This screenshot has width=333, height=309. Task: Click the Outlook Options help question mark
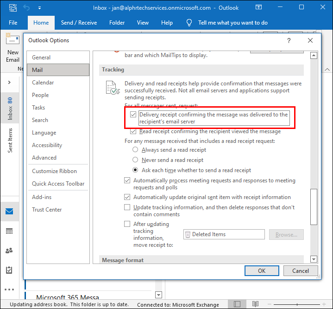coord(289,40)
